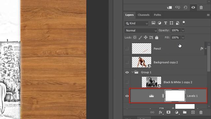
Task: Show Background copy 2 layer visibility box
Action: pyautogui.click(x=127, y=62)
